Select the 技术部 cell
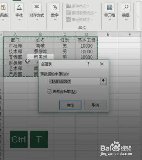The height and width of the screenshot is (160, 142). pyautogui.click(x=15, y=51)
